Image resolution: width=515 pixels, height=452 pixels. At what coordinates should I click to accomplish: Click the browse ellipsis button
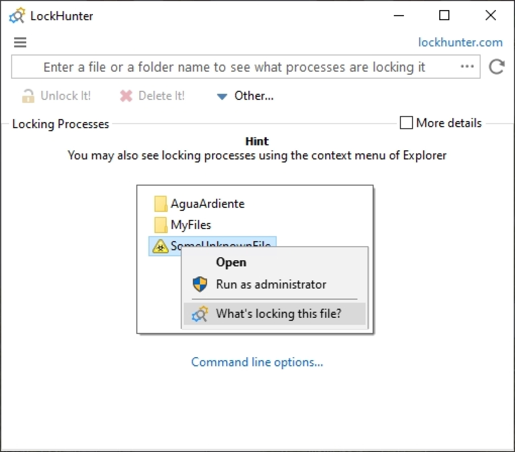coord(467,67)
